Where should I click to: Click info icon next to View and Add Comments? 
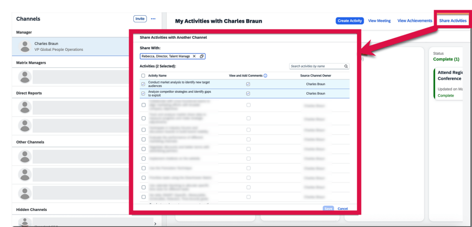[265, 76]
